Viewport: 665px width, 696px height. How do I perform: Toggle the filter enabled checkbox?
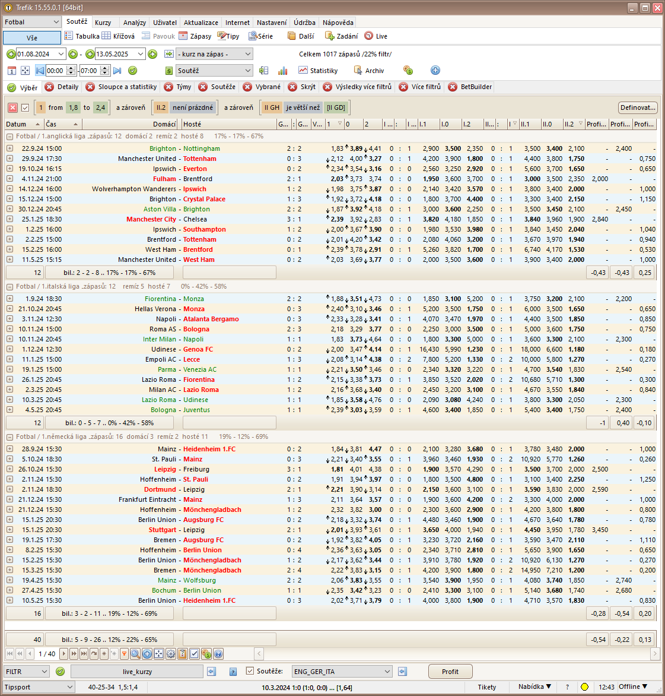tap(26, 107)
